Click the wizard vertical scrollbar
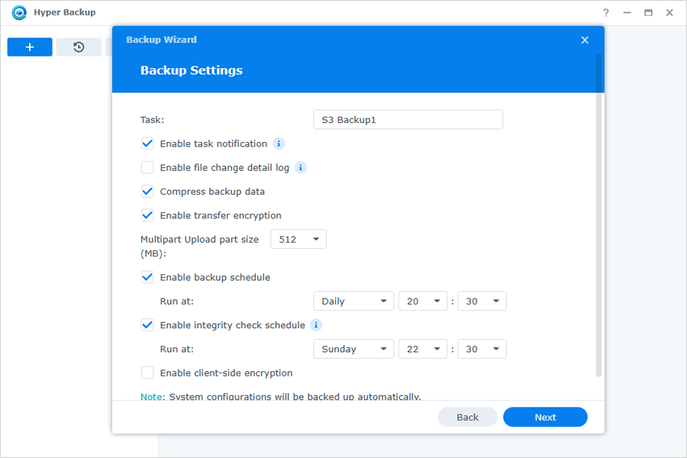The width and height of the screenshot is (687, 458). click(x=598, y=214)
